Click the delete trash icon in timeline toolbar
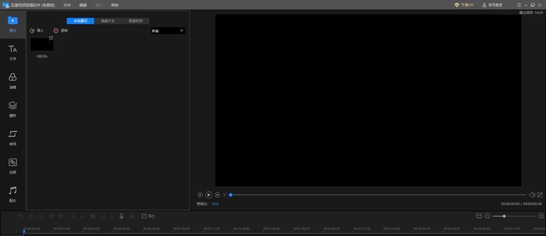 (x=61, y=216)
